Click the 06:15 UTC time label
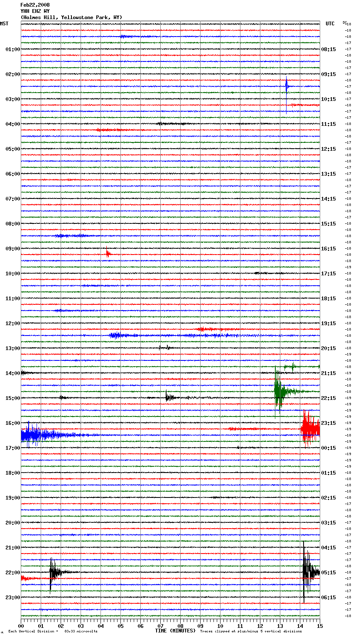 [328, 598]
